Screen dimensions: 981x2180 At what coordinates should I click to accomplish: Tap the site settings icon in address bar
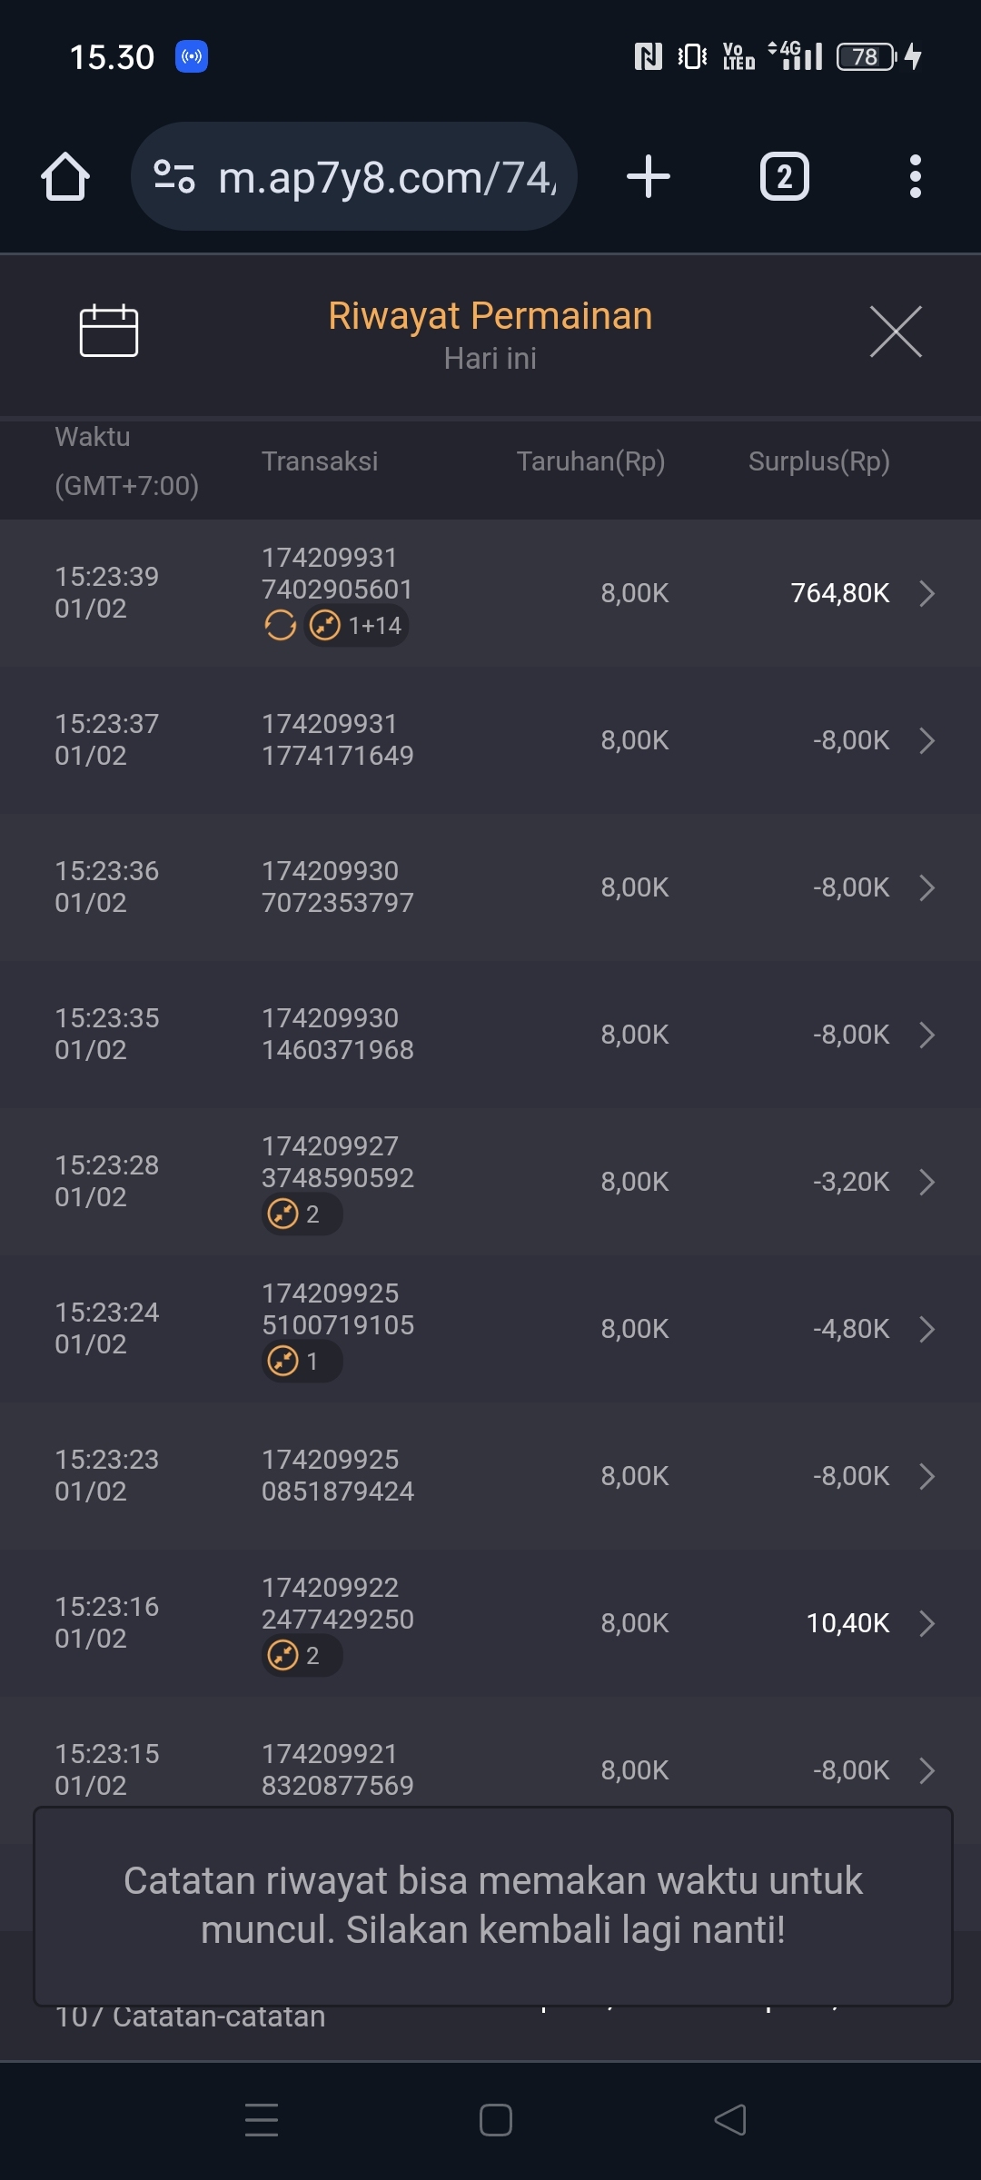point(174,176)
